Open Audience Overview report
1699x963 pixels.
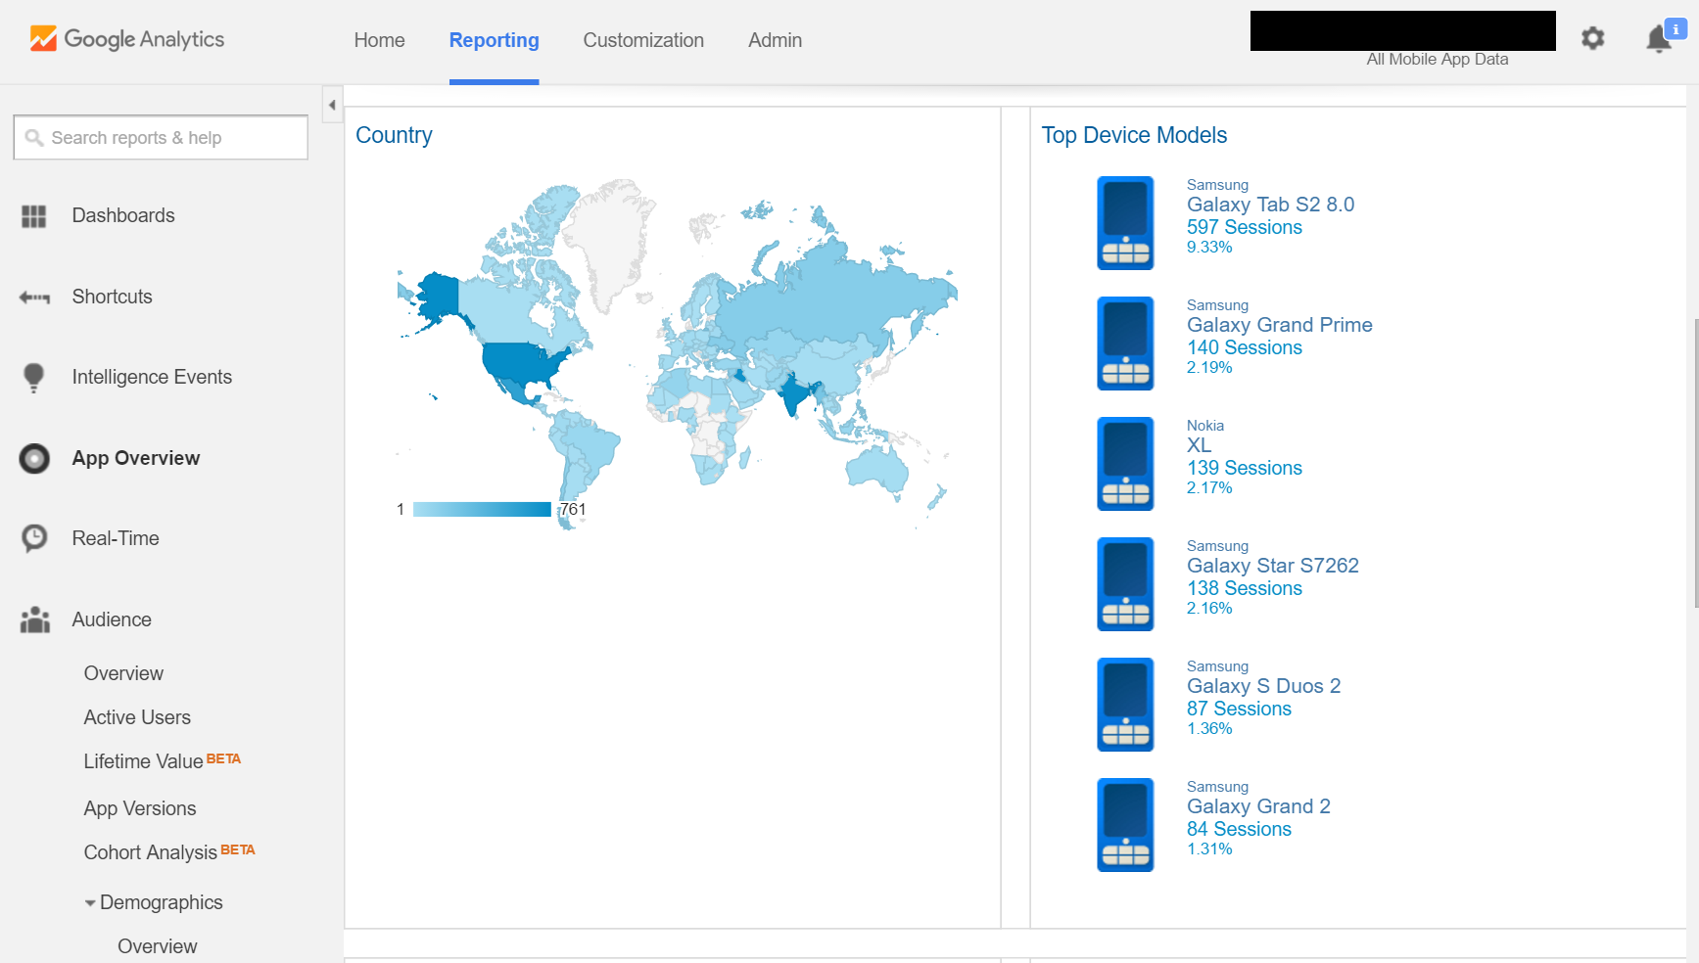pyautogui.click(x=123, y=673)
